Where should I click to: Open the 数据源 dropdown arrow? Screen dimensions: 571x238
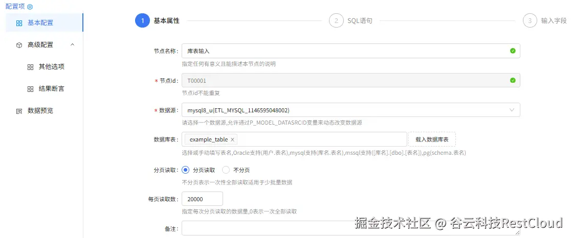click(x=512, y=110)
